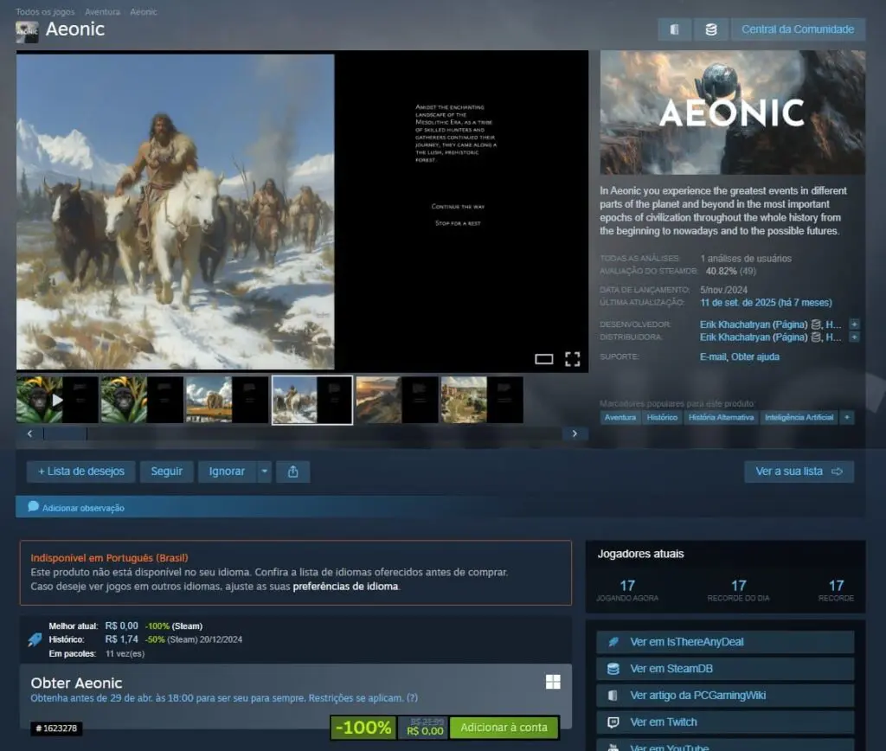Open Central da Comunidade
The image size is (886, 751).
(797, 29)
